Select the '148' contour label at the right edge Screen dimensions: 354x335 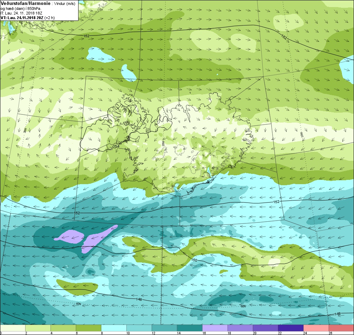(337, 314)
